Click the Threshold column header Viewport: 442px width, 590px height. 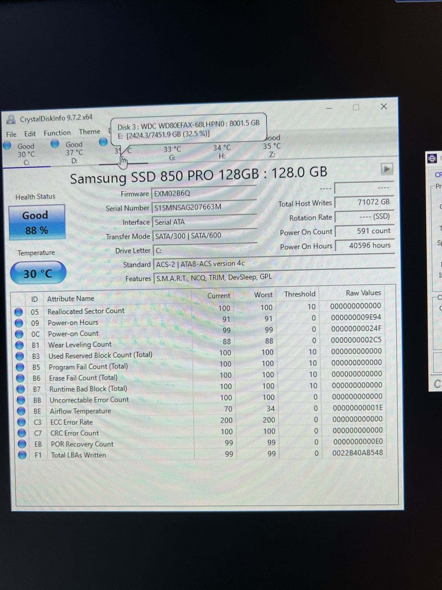click(x=299, y=294)
